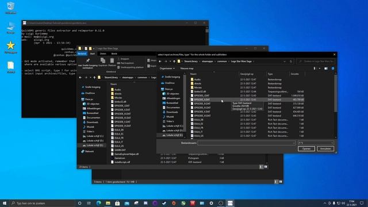Switch to the Beeld ribbon tab in Explorer

point(114,53)
